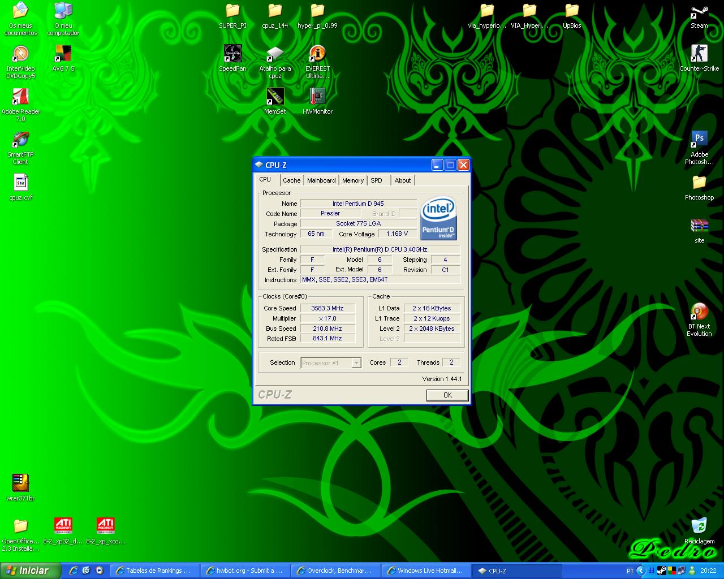The image size is (724, 579).
Task: Select the wrar371br installer icon
Action: [x=20, y=489]
